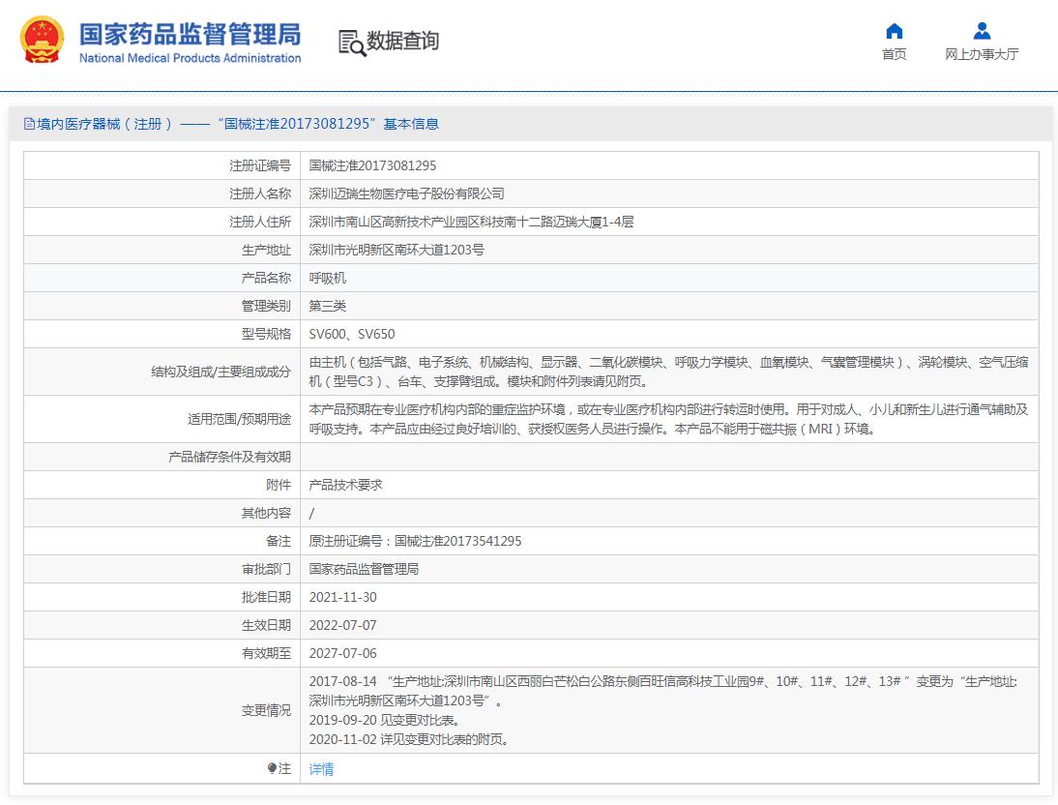Viewport: 1058px width, 805px height.
Task: Open 网上办事大厅 via person icon
Action: pyautogui.click(x=982, y=31)
